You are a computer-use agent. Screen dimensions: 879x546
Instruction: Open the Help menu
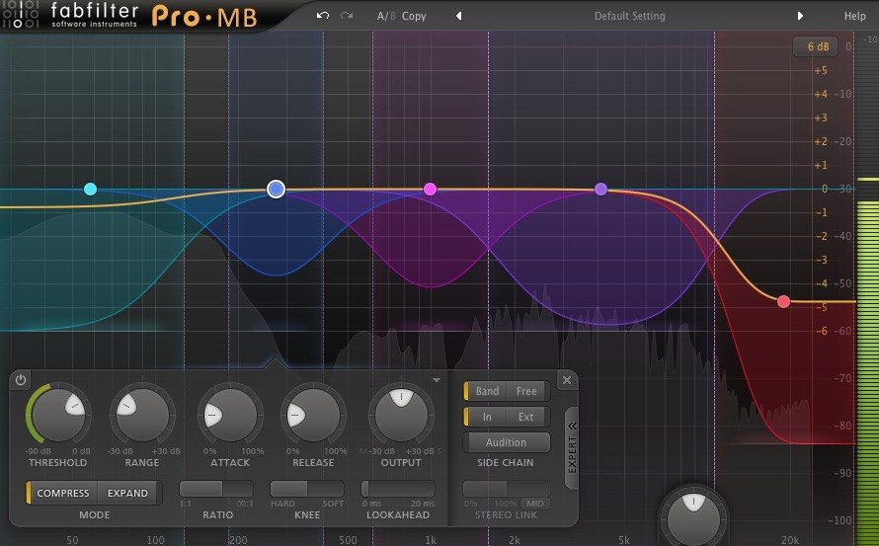pos(855,16)
